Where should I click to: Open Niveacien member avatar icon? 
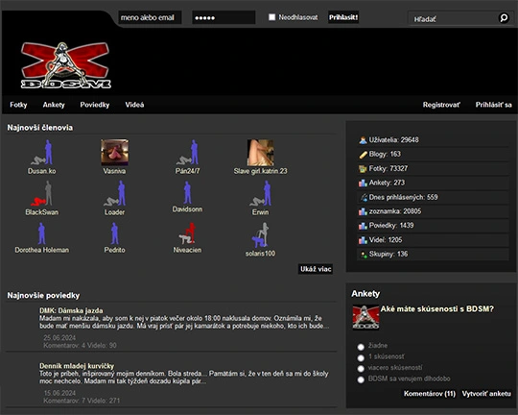pos(187,233)
